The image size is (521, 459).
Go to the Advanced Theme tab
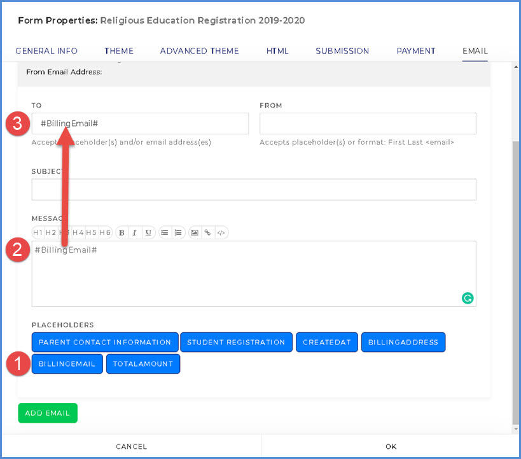click(200, 51)
